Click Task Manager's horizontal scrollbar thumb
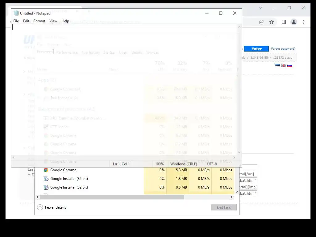The height and width of the screenshot is (237, 316). [x=112, y=197]
